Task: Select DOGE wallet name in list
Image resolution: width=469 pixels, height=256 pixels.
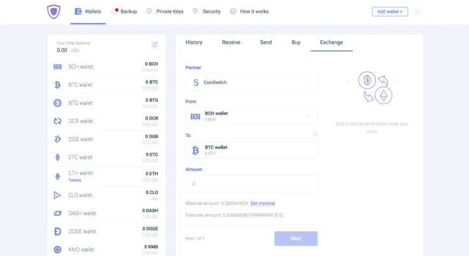Action: pyautogui.click(x=82, y=231)
